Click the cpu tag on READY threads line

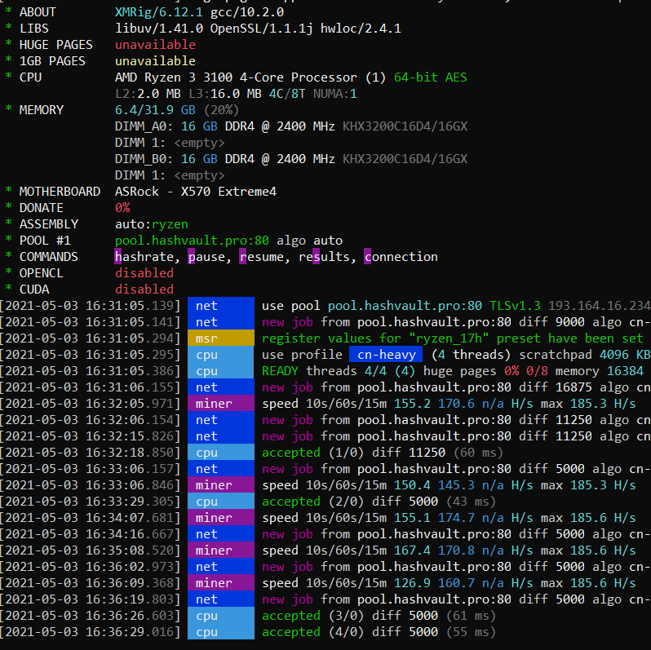[x=220, y=370]
